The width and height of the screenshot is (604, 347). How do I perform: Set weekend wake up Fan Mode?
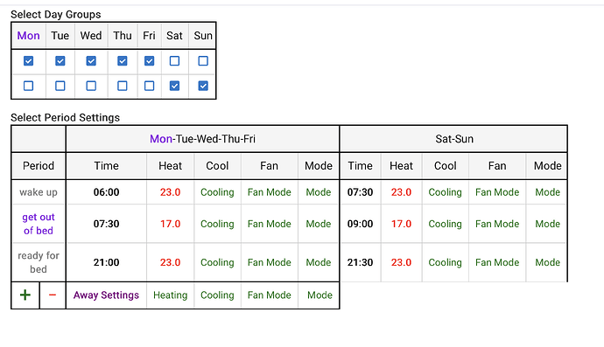tap(497, 192)
